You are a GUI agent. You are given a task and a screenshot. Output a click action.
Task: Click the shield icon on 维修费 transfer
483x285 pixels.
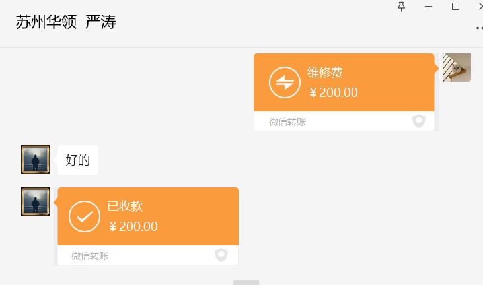(418, 121)
